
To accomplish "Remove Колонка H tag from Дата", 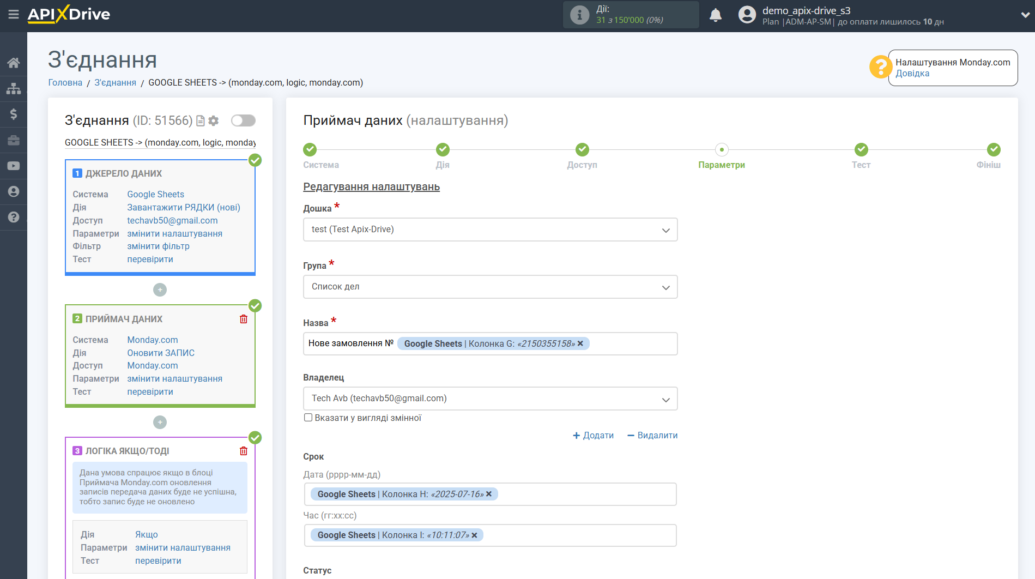I will (x=489, y=494).
